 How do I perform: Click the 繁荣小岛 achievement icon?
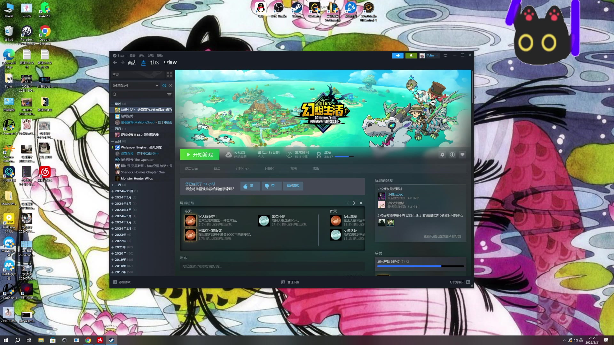(264, 220)
